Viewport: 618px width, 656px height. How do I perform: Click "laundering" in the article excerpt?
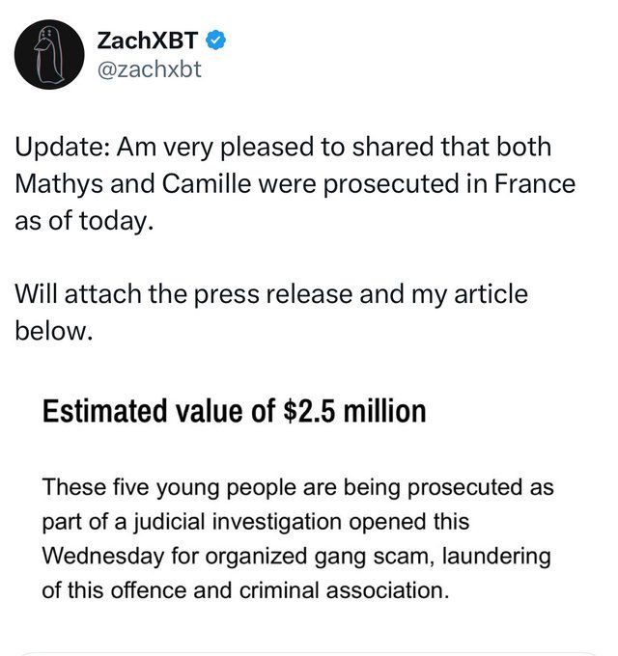pos(501,557)
